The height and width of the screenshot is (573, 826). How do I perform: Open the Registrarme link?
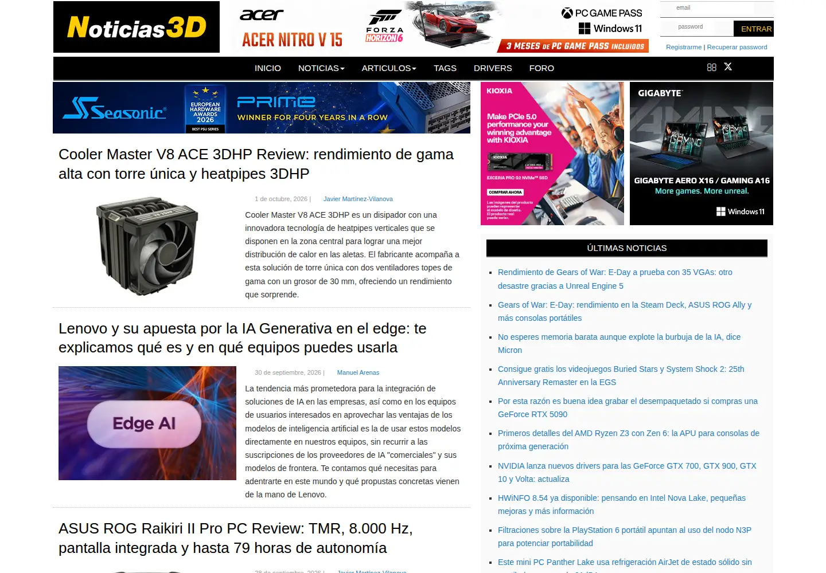click(684, 47)
